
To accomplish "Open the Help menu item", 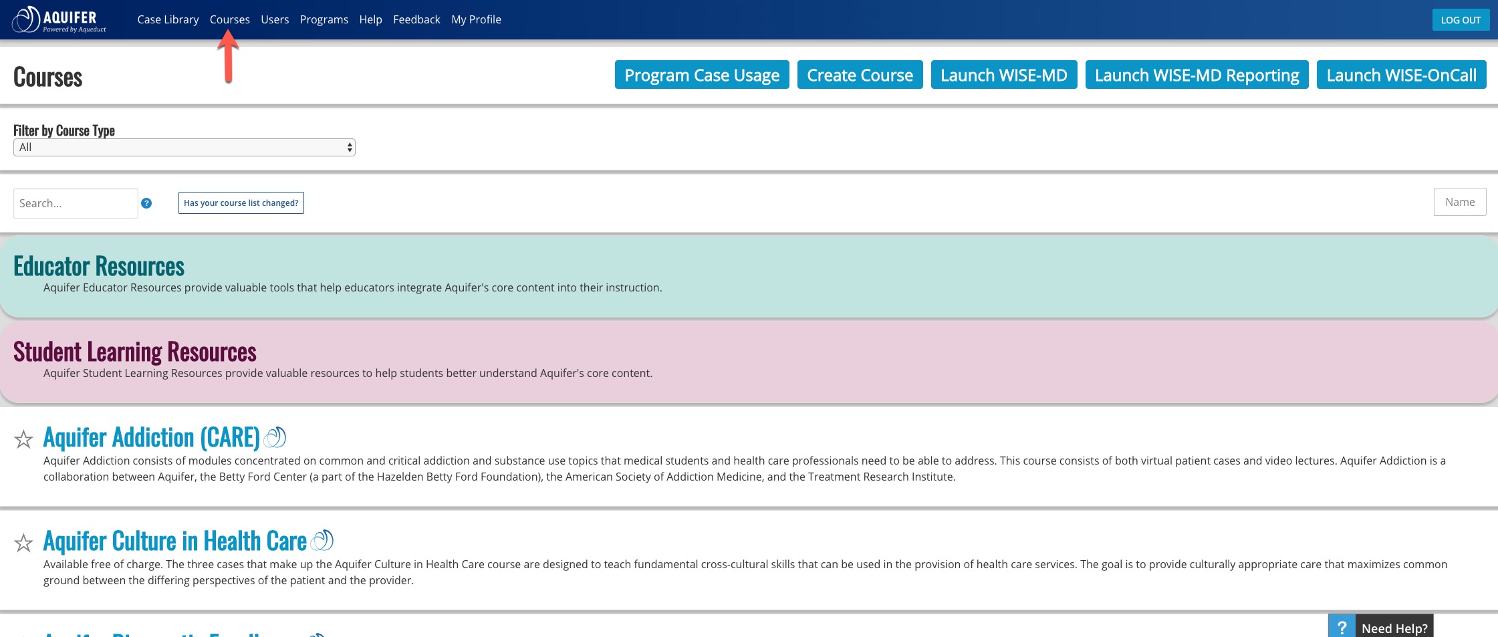I will coord(371,19).
